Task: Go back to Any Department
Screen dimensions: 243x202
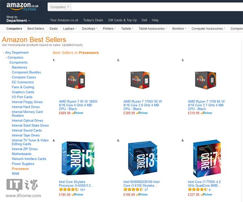Action: pyautogui.click(x=17, y=53)
